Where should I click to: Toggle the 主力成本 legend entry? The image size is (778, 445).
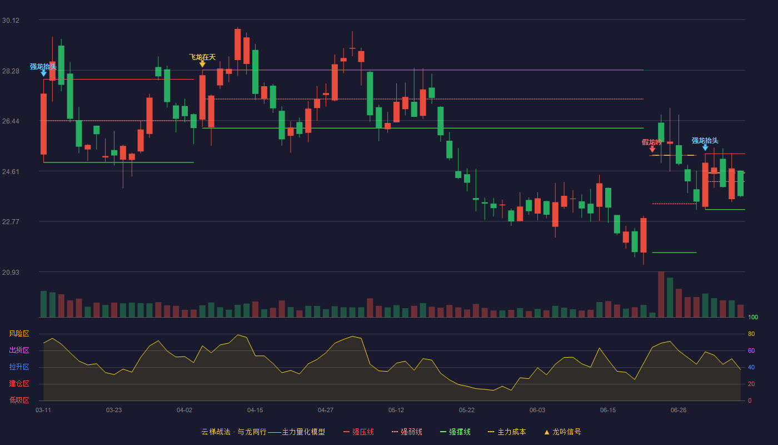pyautogui.click(x=507, y=432)
